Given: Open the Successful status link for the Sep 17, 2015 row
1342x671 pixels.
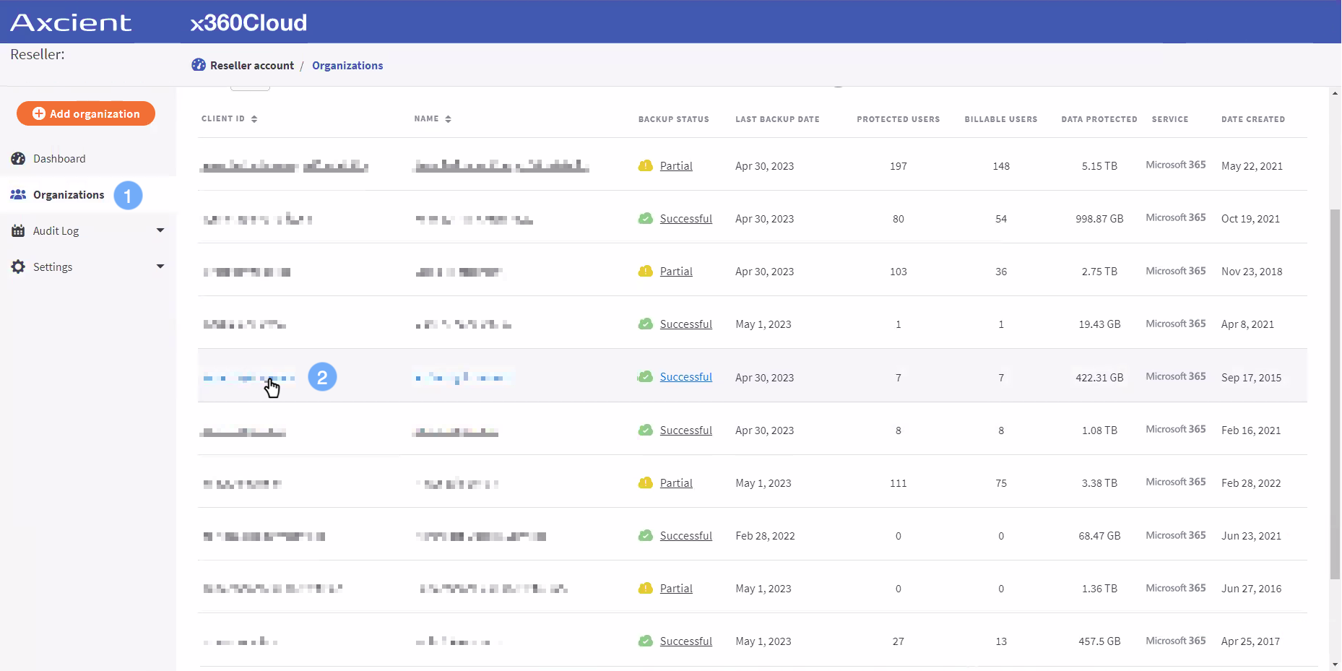Looking at the screenshot, I should [686, 377].
